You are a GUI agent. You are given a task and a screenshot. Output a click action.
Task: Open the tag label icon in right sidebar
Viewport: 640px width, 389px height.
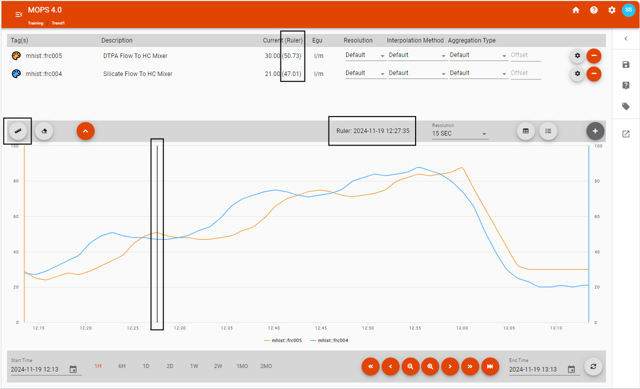pos(625,106)
